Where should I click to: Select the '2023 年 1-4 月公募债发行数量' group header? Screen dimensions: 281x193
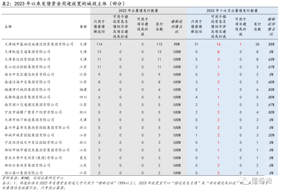pyautogui.click(x=232, y=11)
